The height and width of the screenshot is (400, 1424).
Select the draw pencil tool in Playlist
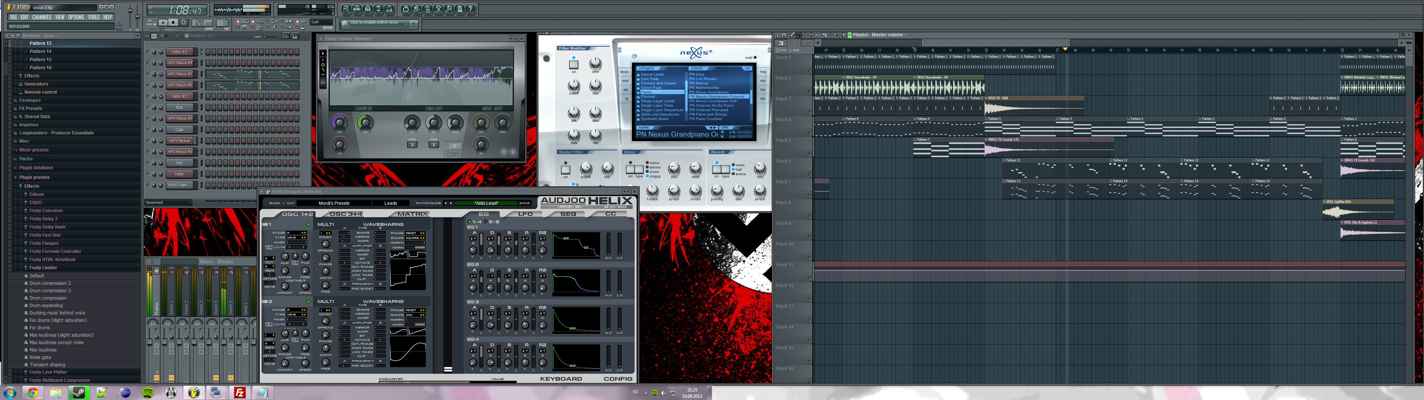click(793, 35)
